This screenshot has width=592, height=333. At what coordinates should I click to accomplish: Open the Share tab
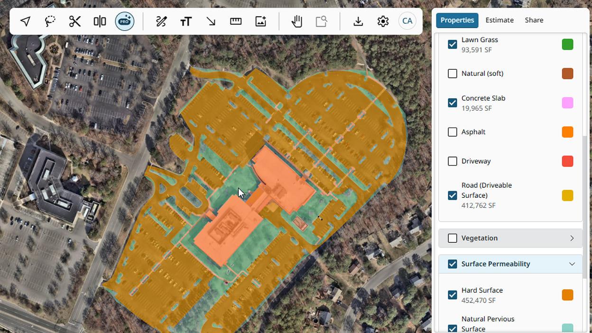tap(534, 20)
